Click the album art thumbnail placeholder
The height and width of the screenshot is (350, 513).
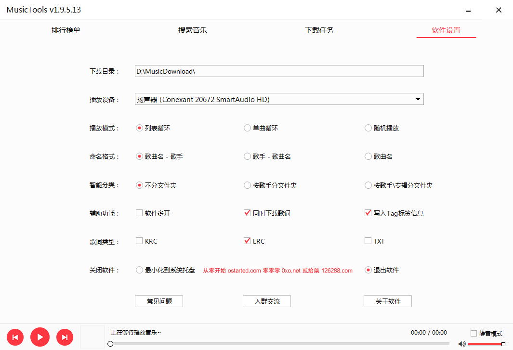pos(92,337)
